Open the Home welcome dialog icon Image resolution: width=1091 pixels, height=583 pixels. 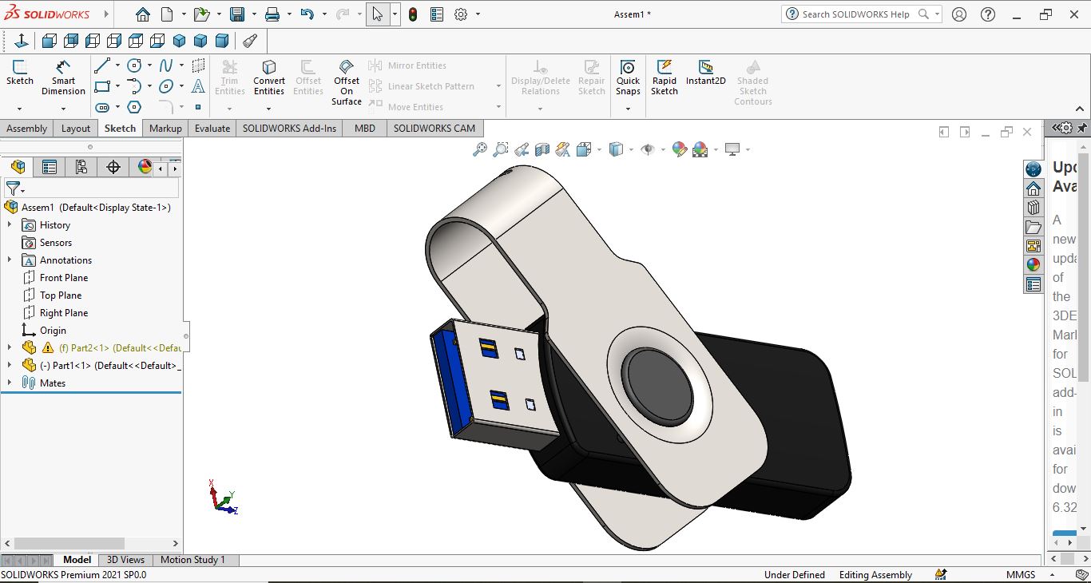(142, 14)
